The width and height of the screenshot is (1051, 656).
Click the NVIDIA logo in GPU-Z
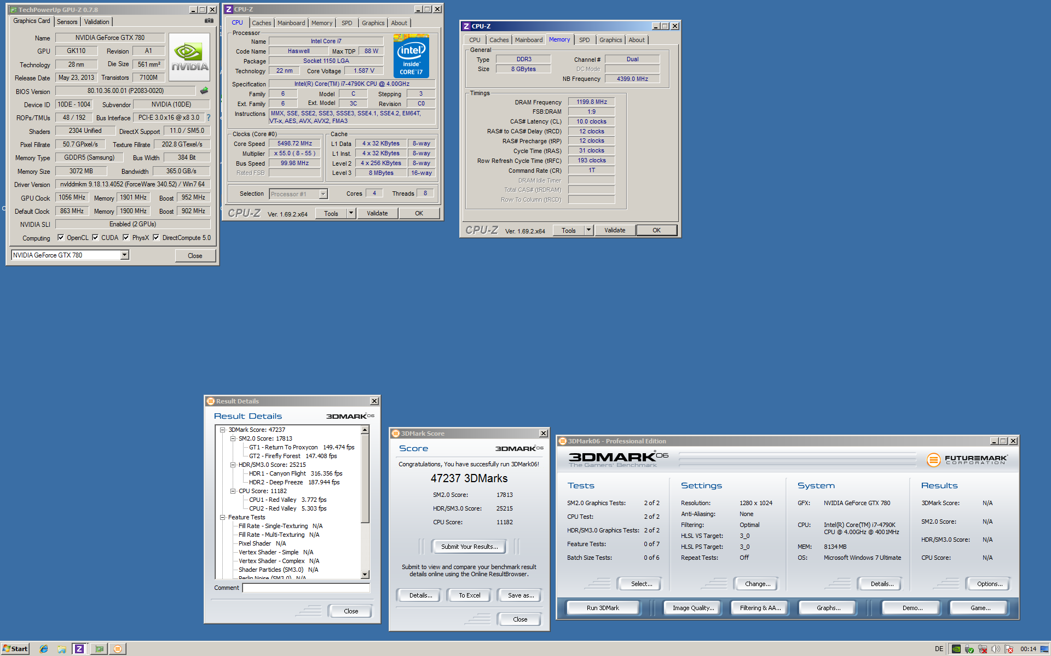[189, 57]
